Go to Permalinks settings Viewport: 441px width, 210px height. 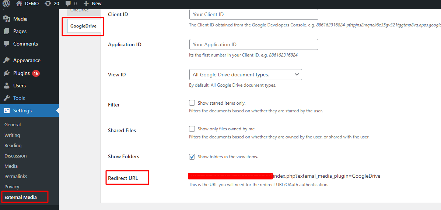(x=16, y=176)
